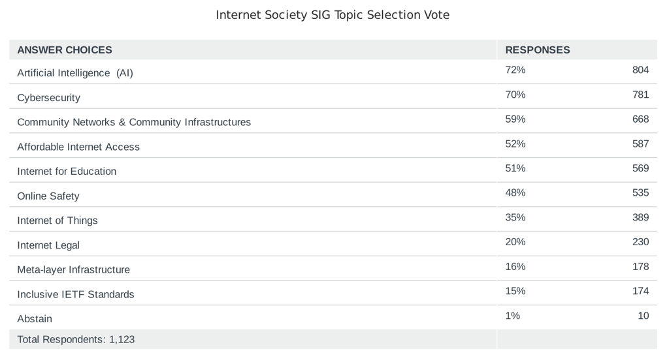Click Community Networks & Community Infrastructures row

pyautogui.click(x=134, y=123)
